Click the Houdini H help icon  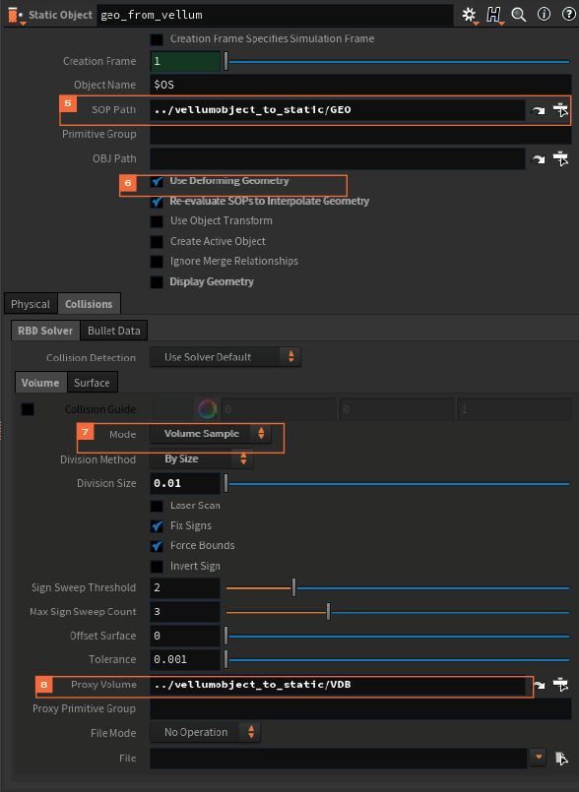(x=494, y=15)
